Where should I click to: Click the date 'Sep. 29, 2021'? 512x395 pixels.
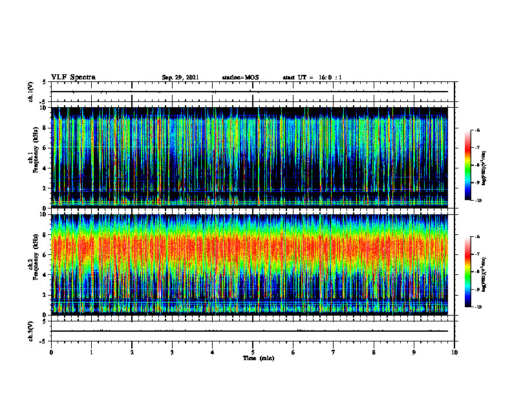tap(180, 77)
